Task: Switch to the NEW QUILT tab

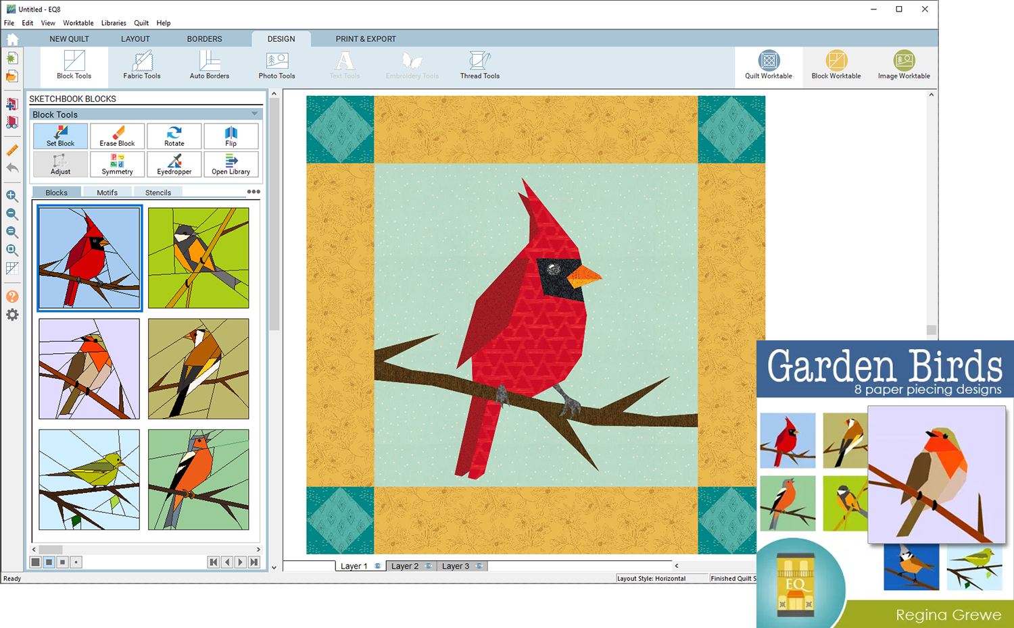Action: click(69, 39)
